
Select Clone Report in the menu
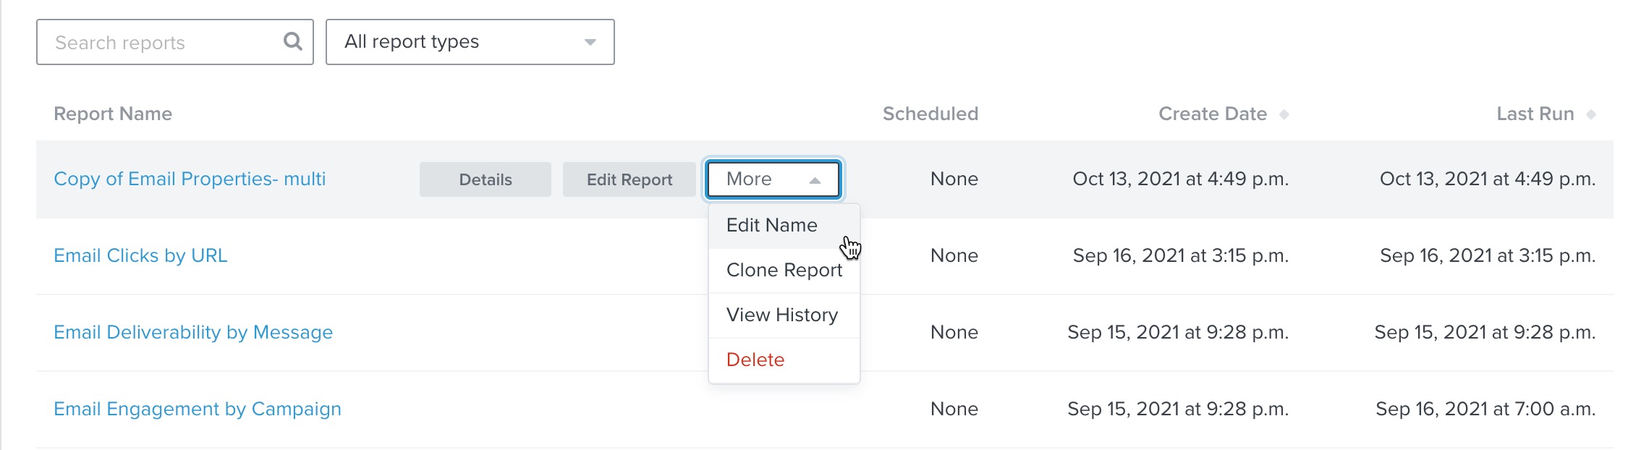point(784,271)
